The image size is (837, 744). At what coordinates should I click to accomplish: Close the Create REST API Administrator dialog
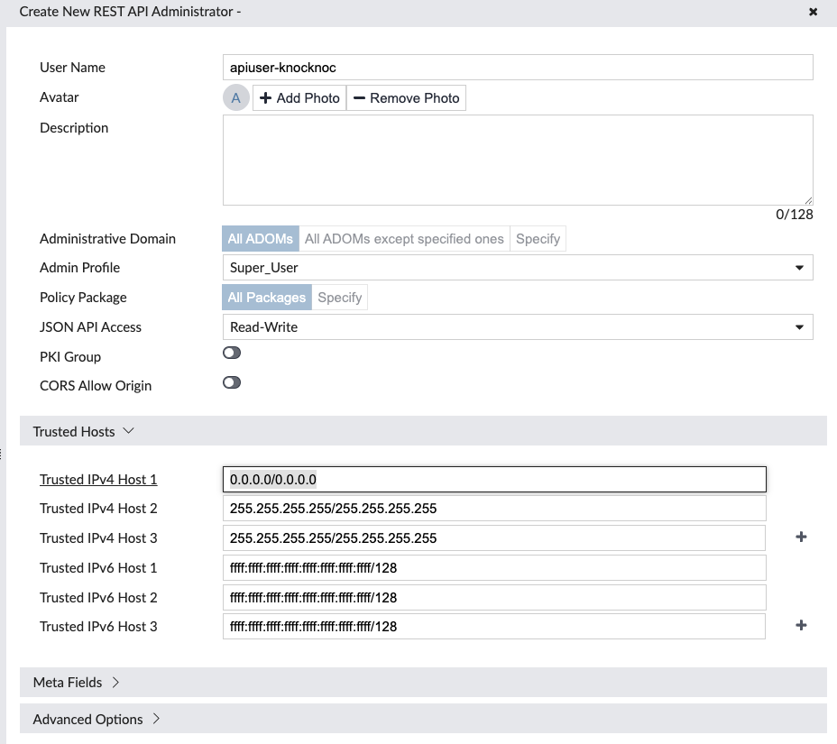click(x=813, y=12)
